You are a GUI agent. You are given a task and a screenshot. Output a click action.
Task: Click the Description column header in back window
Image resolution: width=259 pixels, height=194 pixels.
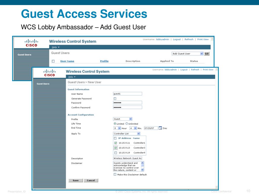coord(133,61)
